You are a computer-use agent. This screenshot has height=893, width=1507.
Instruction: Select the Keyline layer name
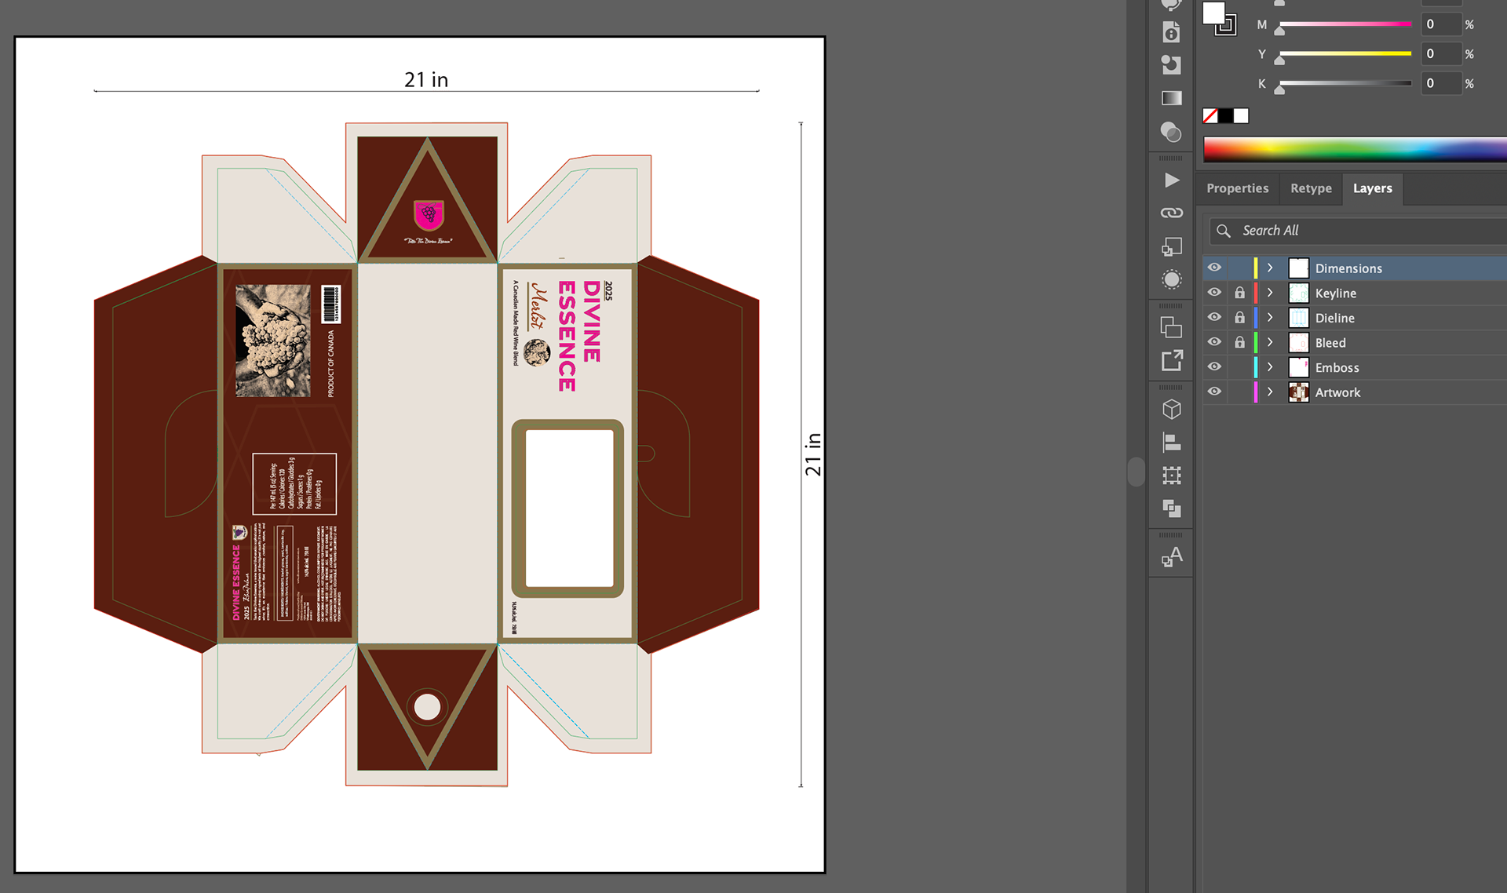click(1335, 293)
